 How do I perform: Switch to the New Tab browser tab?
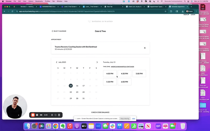(x=114, y=7)
